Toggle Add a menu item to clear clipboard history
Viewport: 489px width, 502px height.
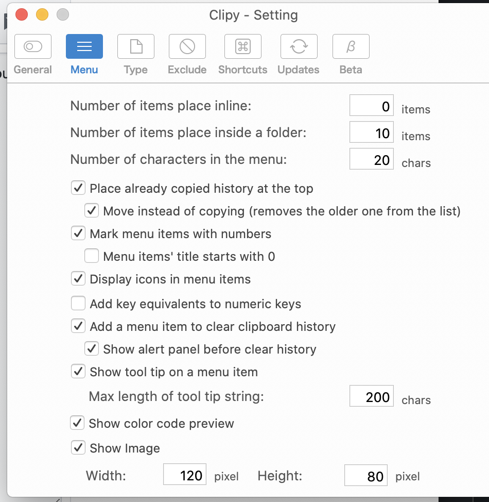[x=78, y=326]
